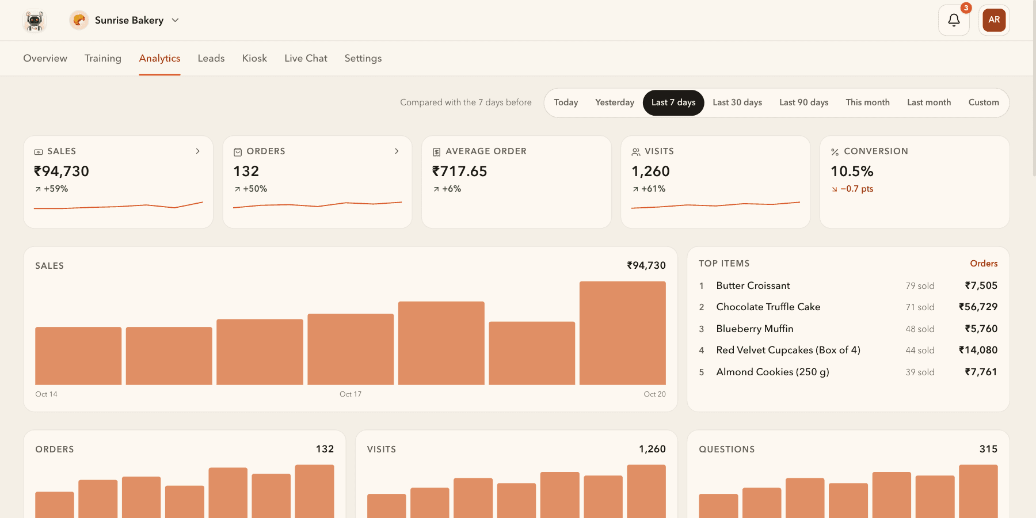Select the Butter Croissant row
The image size is (1036, 518).
pyautogui.click(x=848, y=285)
